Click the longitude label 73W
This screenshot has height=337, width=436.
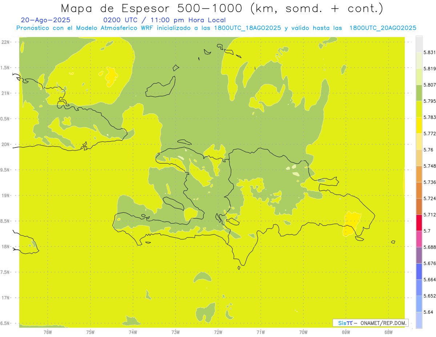[175, 332]
